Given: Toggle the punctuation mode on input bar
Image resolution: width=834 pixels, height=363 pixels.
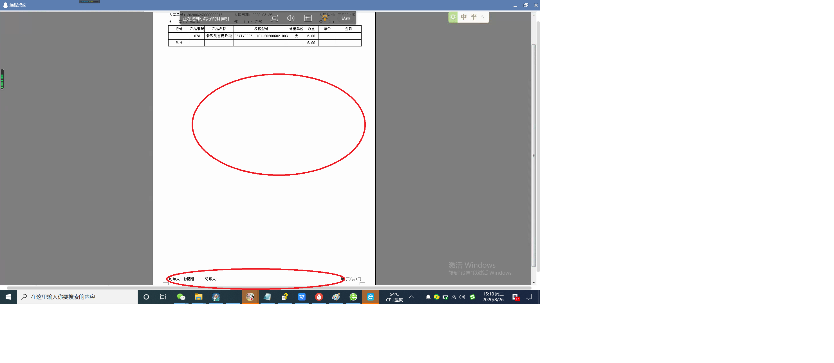Looking at the screenshot, I should point(483,17).
